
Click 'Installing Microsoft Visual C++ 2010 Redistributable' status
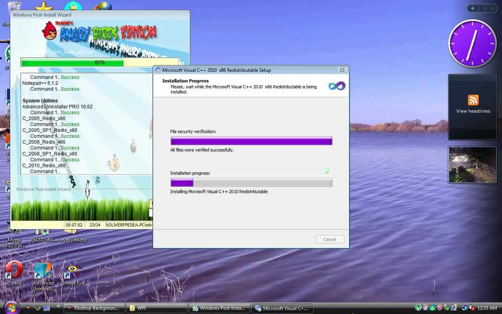pos(219,192)
